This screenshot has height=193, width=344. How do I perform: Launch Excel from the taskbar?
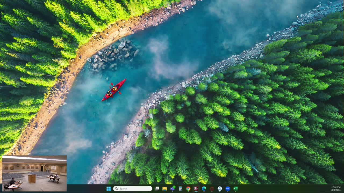click(x=235, y=189)
